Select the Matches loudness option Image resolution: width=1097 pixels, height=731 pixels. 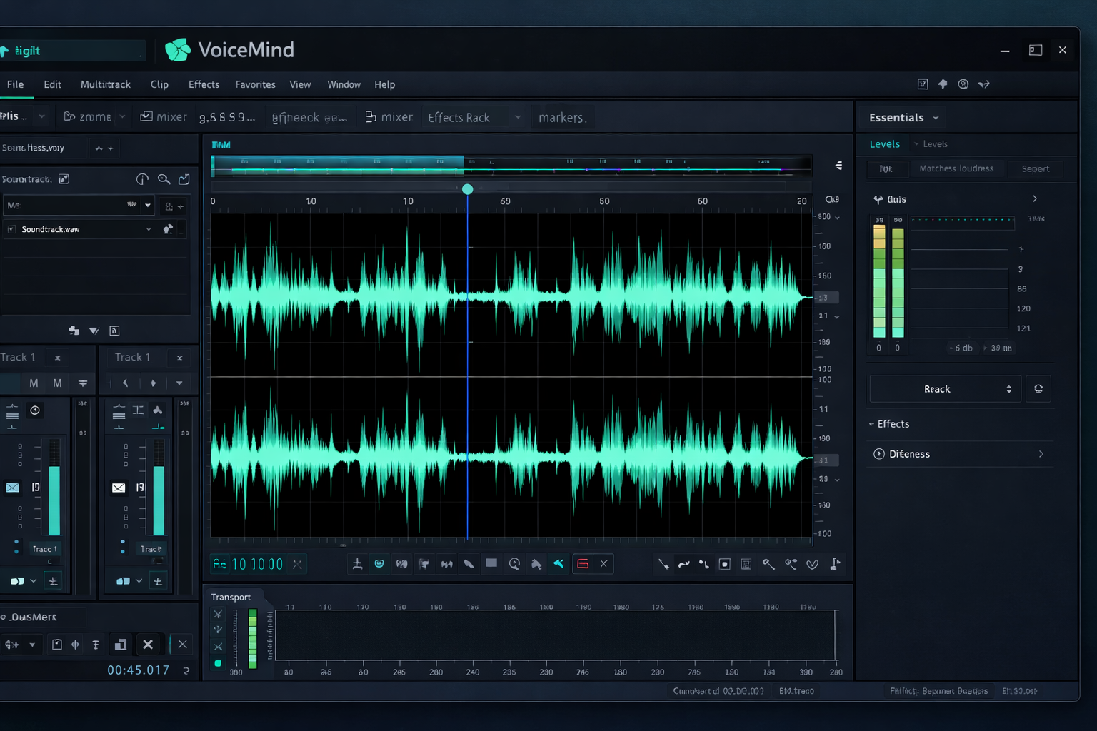(956, 168)
